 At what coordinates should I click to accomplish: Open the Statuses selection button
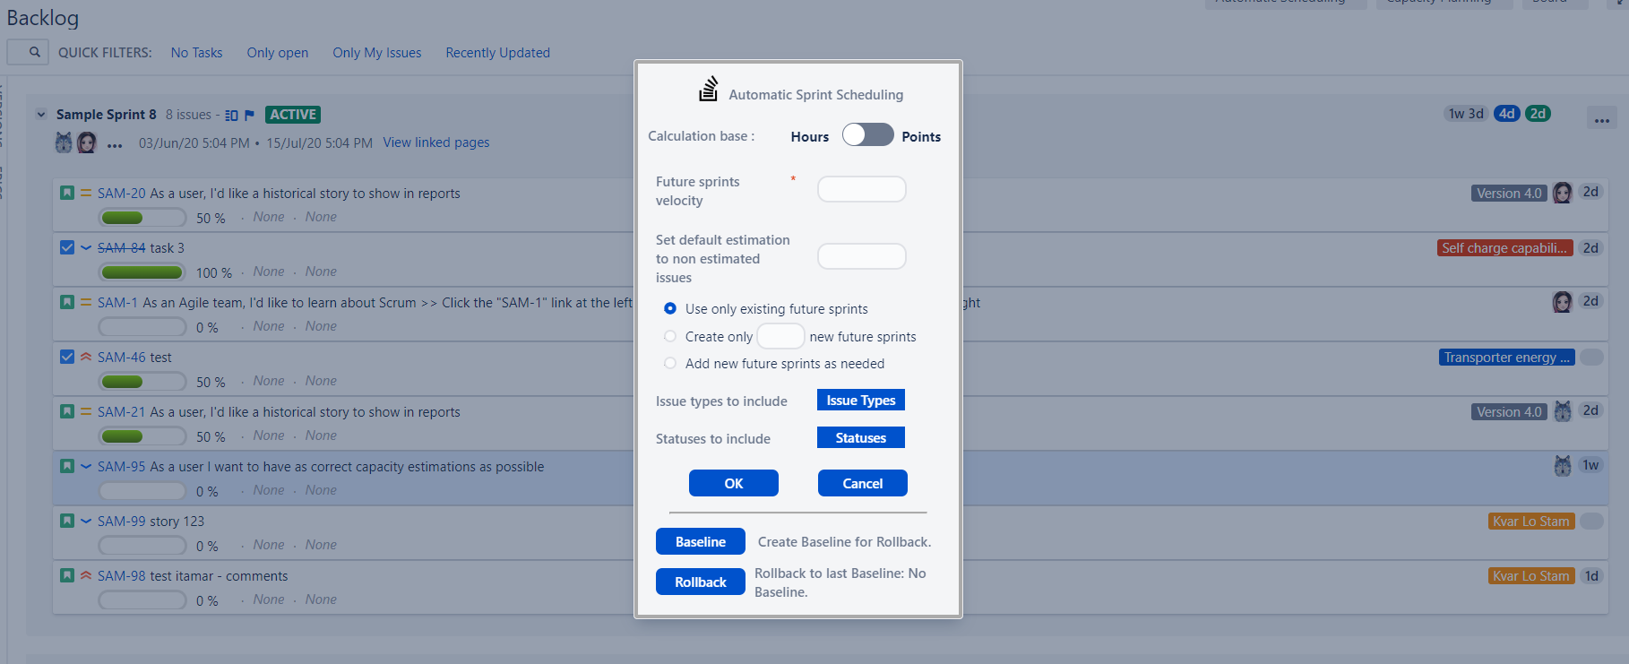[861, 437]
